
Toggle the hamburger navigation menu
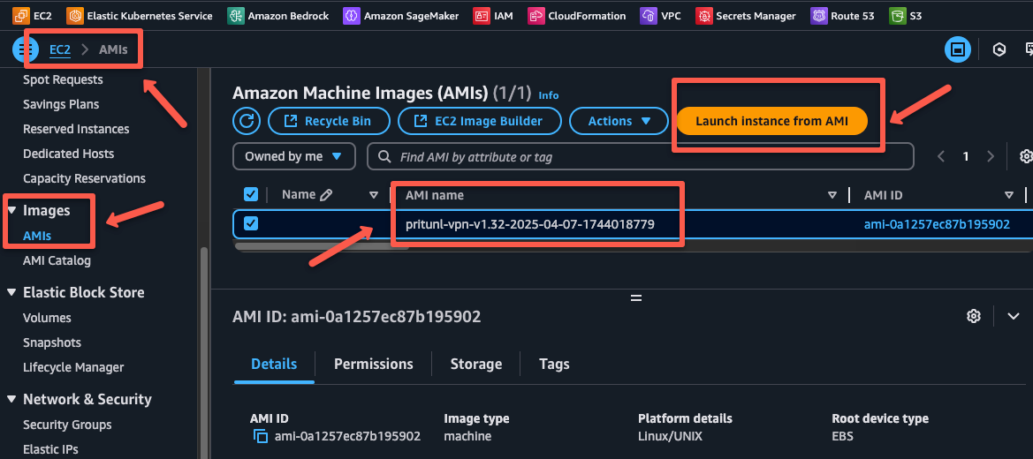26,49
